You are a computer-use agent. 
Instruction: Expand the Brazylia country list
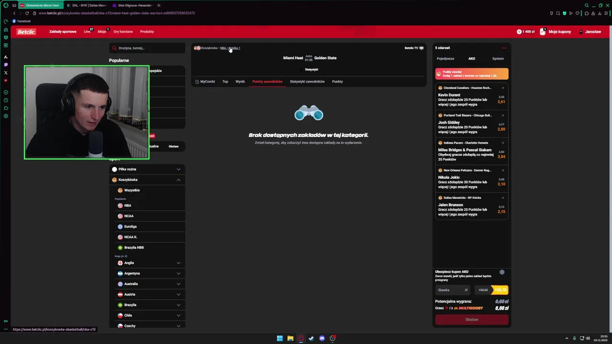178,305
